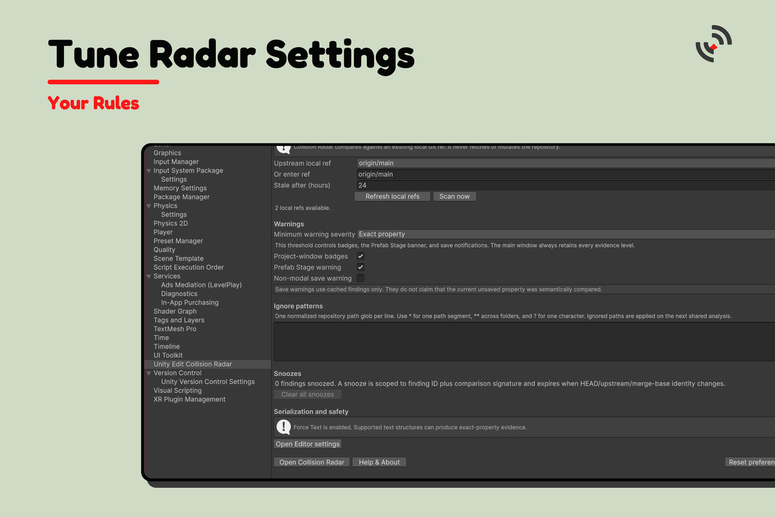Click the Stale after (hours) field
Screen dimensions: 775x517
(566, 185)
